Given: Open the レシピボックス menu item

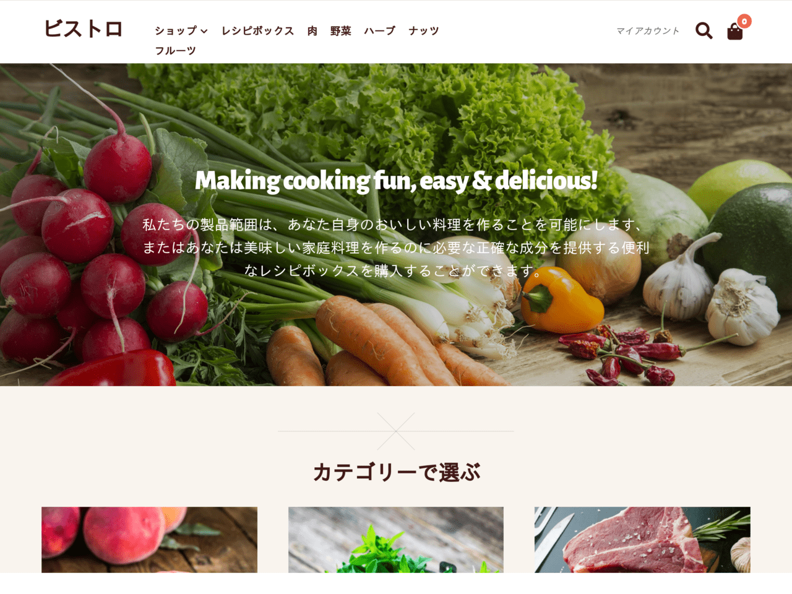Looking at the screenshot, I should (257, 31).
